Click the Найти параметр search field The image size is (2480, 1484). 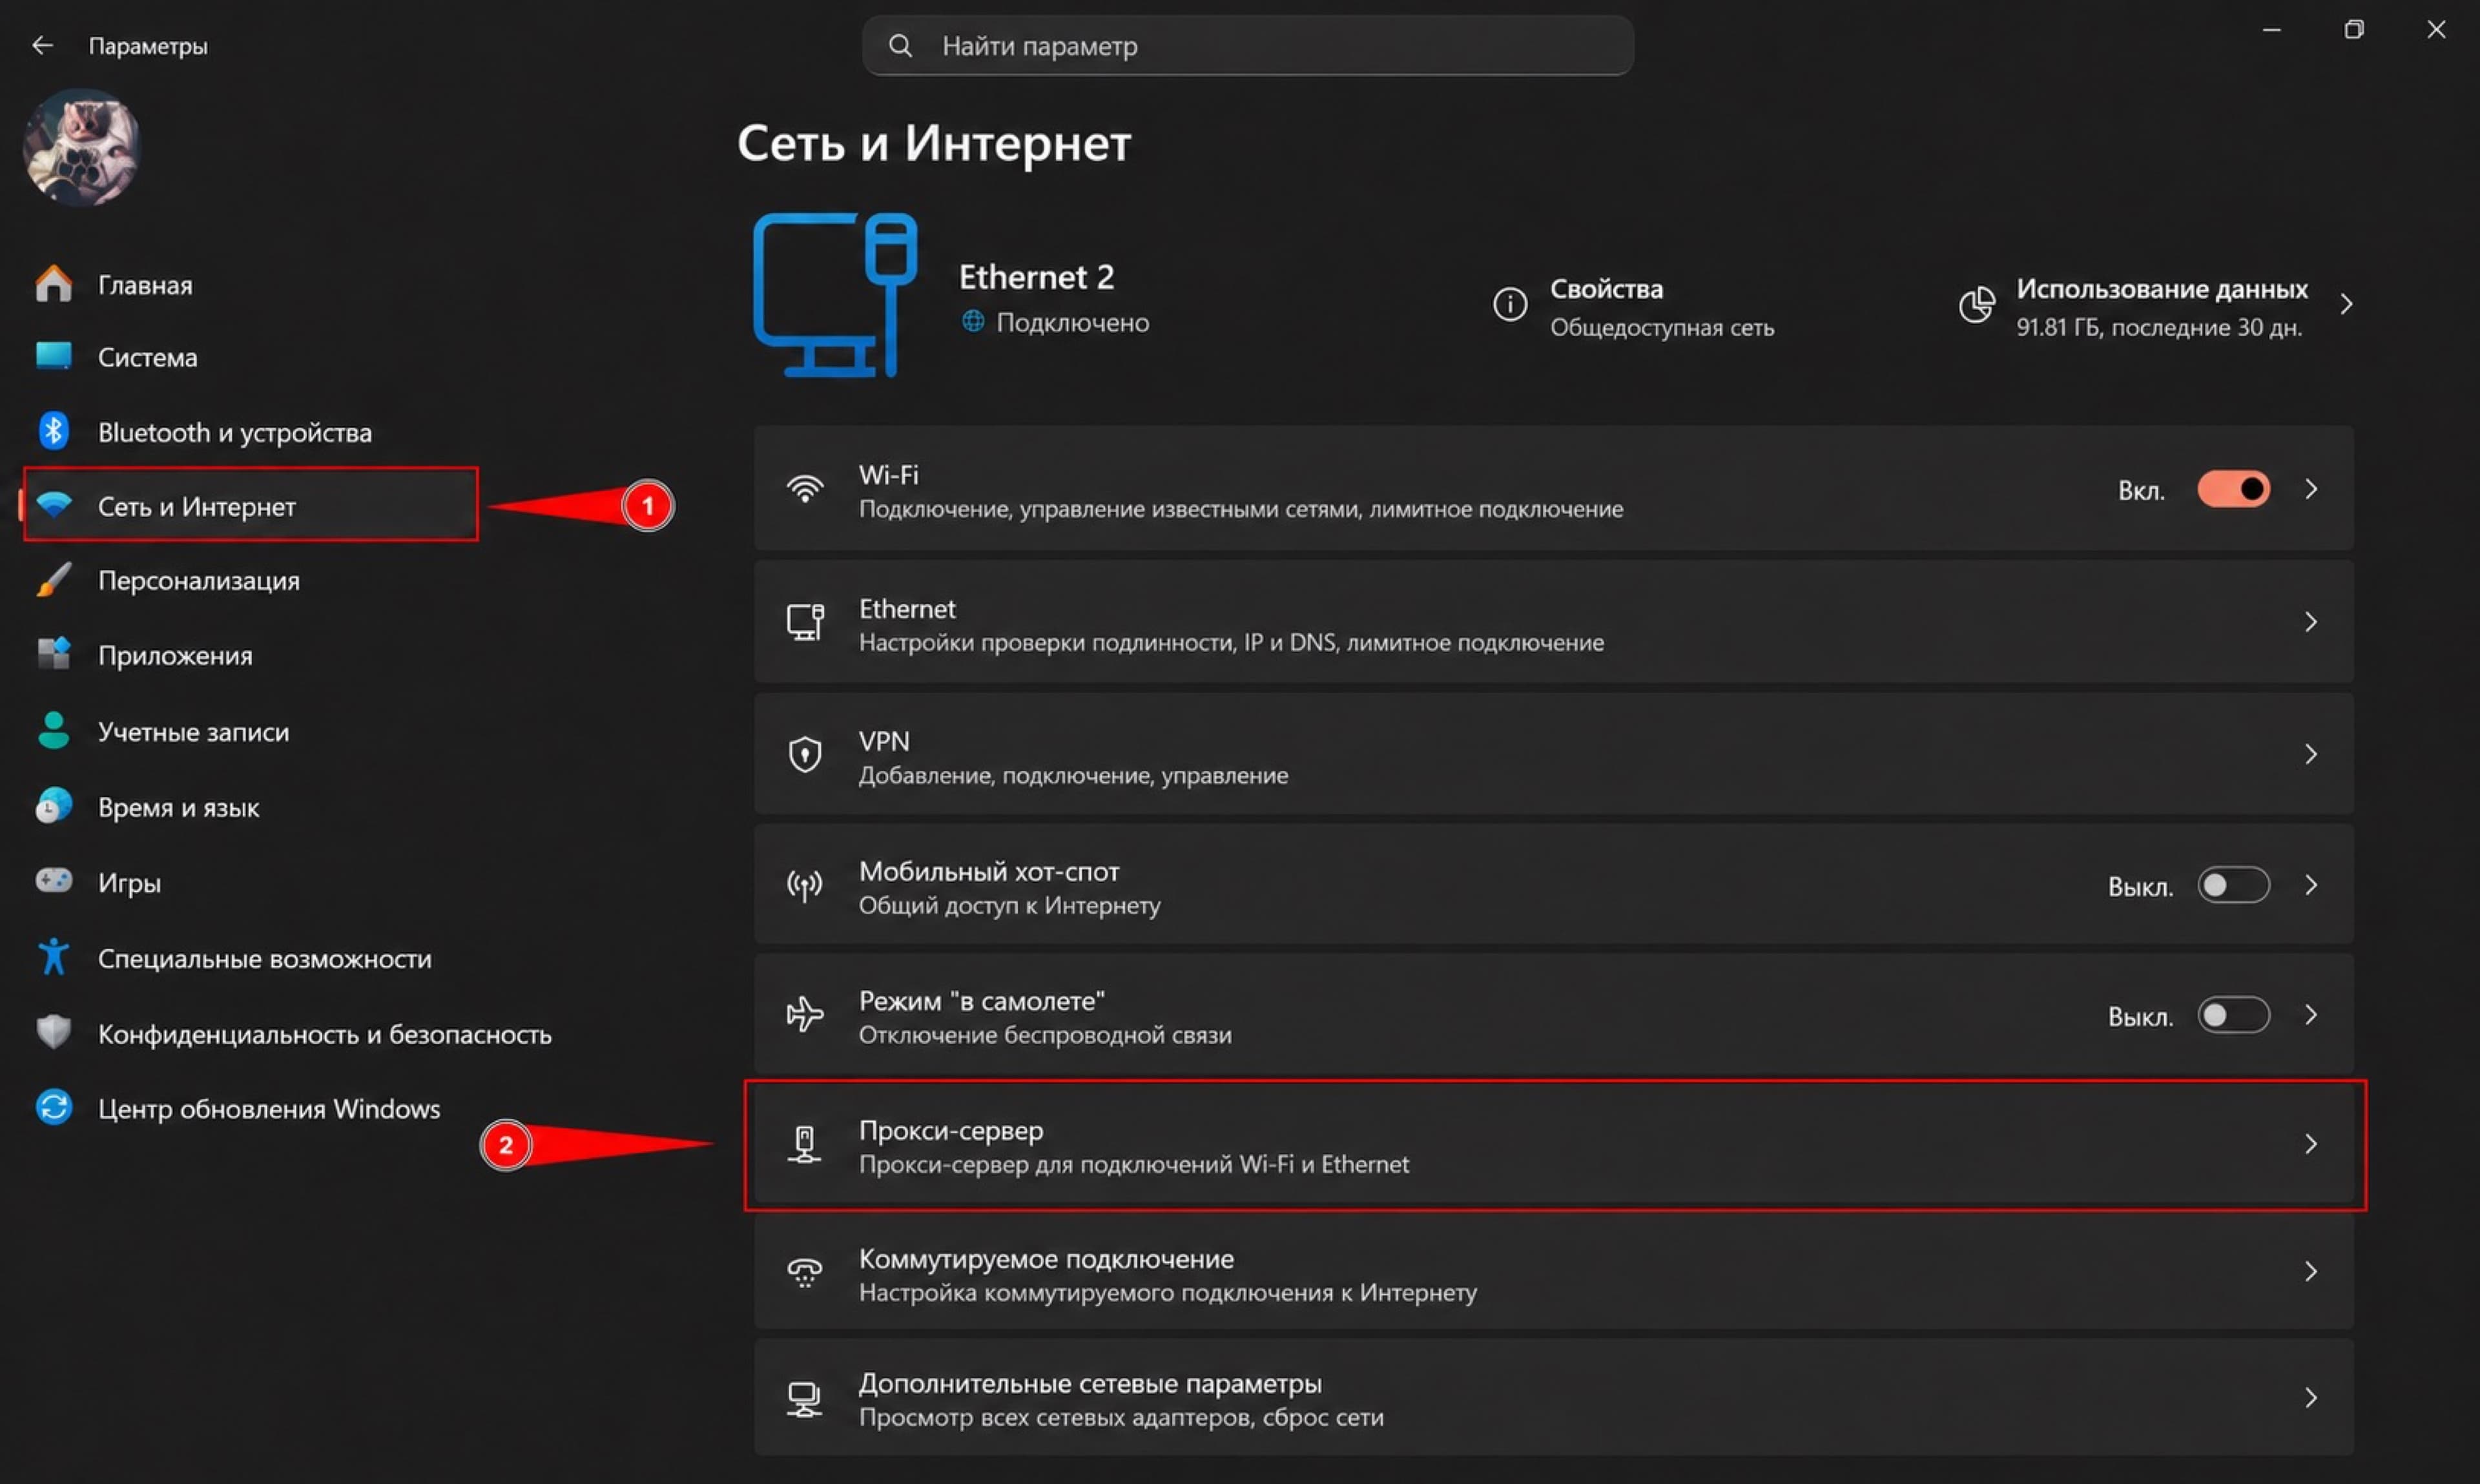[x=1248, y=45]
